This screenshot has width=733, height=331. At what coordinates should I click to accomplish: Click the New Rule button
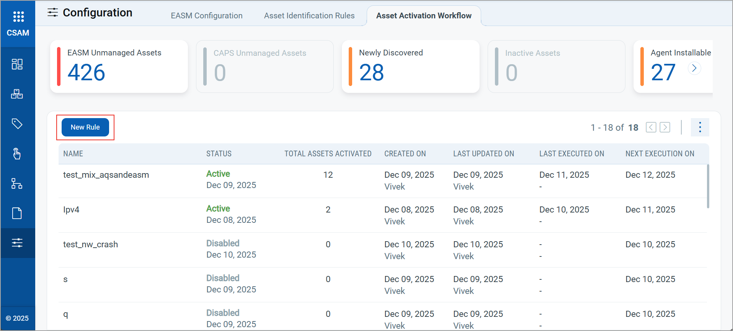[x=85, y=127]
